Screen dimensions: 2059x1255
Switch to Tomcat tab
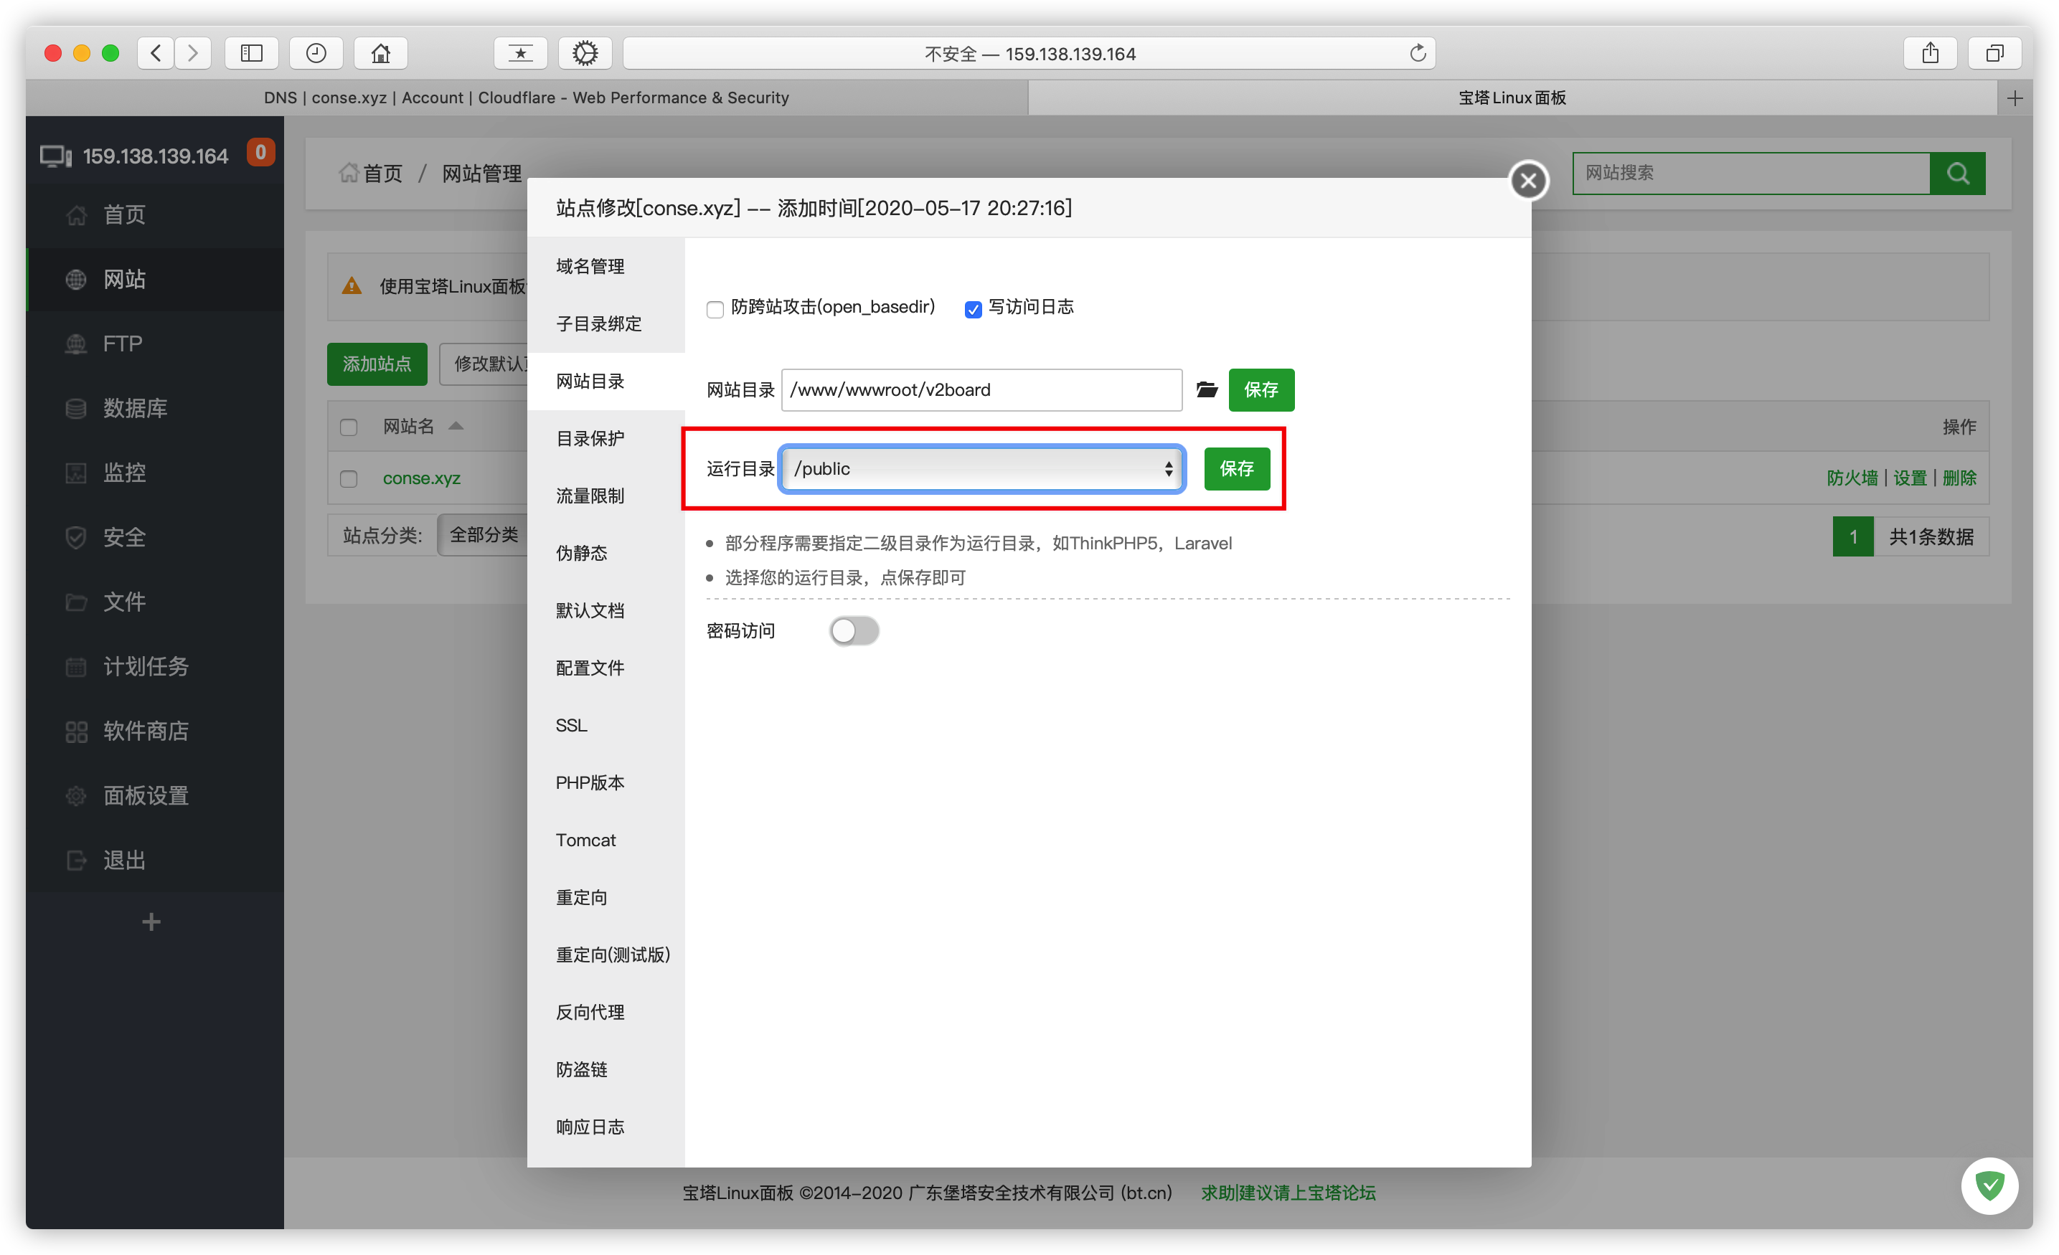(x=606, y=840)
